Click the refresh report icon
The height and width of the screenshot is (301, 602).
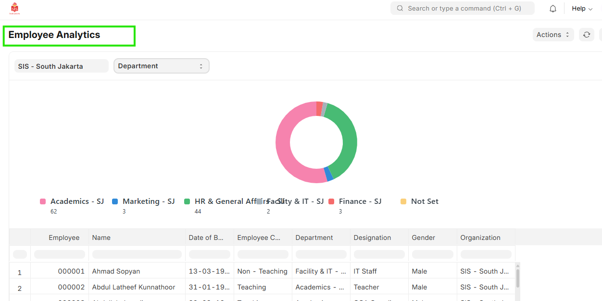587,35
